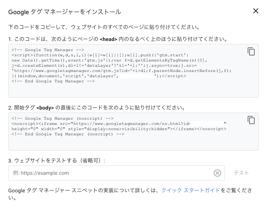Click the End Google Tag Manager (noscript) comment
Image resolution: width=267 pixels, height=208 pixels.
pyautogui.click(x=68, y=134)
